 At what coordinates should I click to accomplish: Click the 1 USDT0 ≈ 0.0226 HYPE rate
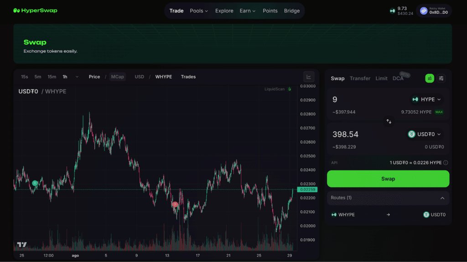[x=415, y=163]
